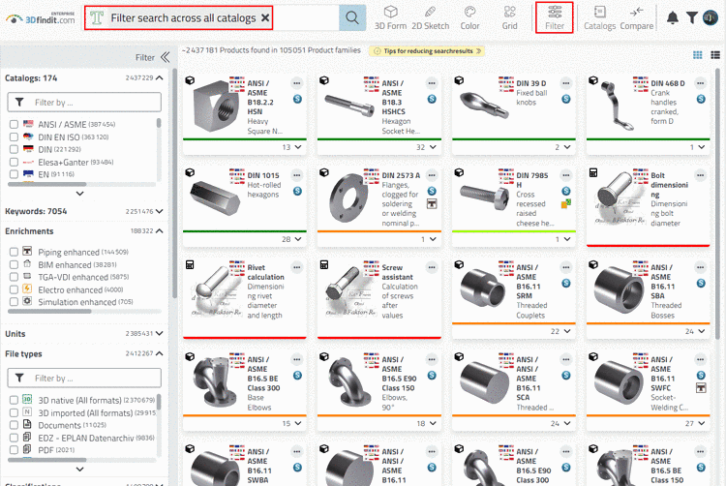
Task: Expand the Keywords filter section
Action: (x=160, y=211)
